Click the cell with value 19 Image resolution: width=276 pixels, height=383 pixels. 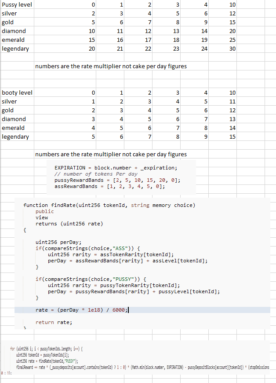click(x=194, y=40)
